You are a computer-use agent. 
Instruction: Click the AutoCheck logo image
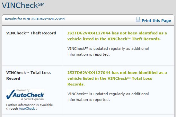pyautogui.click(x=25, y=94)
